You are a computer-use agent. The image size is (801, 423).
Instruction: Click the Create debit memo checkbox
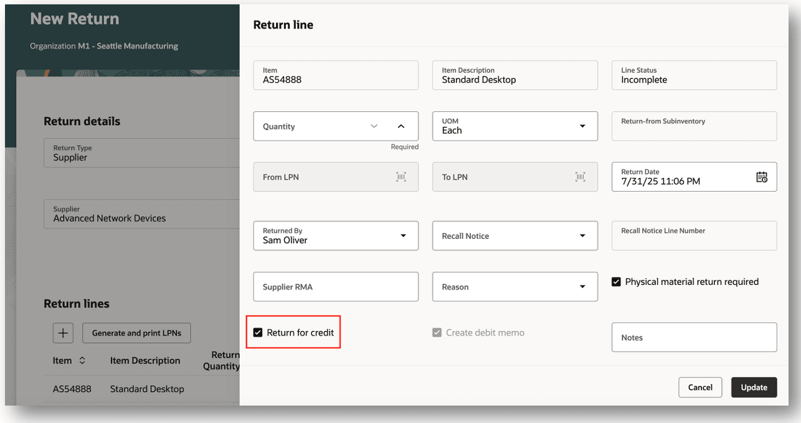437,333
